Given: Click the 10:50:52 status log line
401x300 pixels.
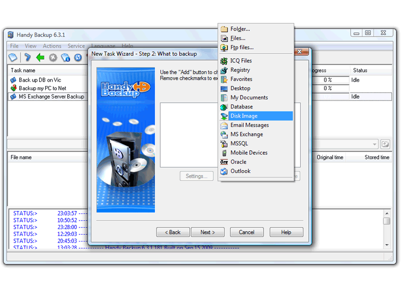Looking at the screenshot, I should [51, 220].
